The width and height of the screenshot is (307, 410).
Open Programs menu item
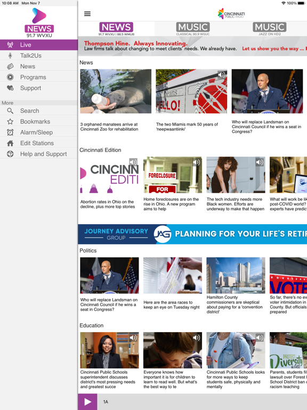pos(38,77)
